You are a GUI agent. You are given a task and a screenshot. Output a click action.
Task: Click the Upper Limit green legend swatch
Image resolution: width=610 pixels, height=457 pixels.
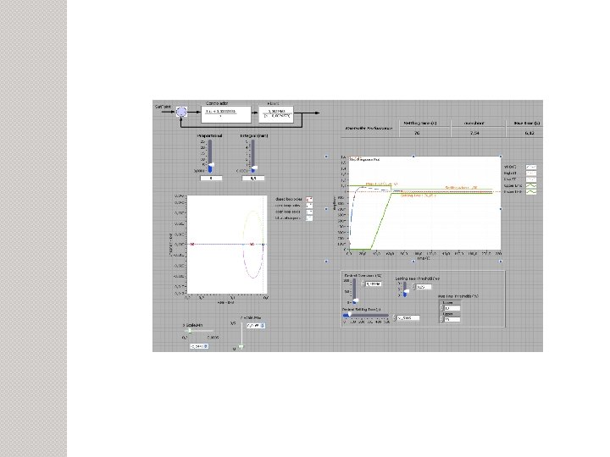coord(530,185)
